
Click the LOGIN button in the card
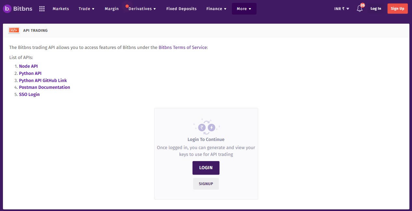206,168
